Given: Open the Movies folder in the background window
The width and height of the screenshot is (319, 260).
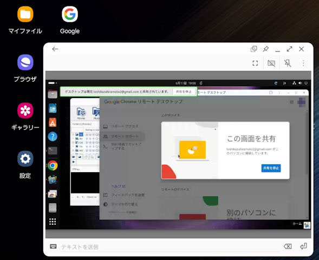Looking at the screenshot, I should click(x=81, y=113).
